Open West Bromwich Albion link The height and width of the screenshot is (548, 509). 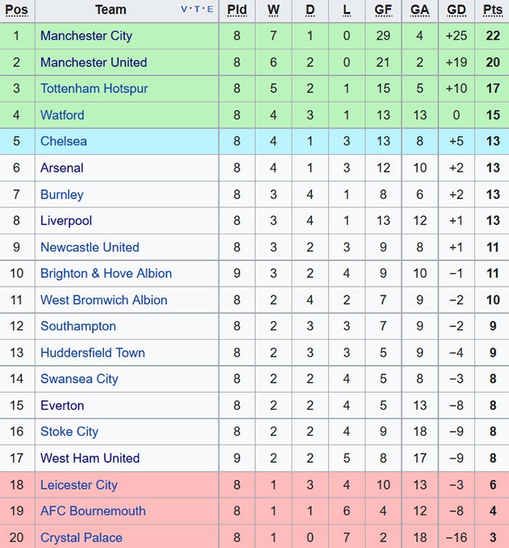(103, 300)
